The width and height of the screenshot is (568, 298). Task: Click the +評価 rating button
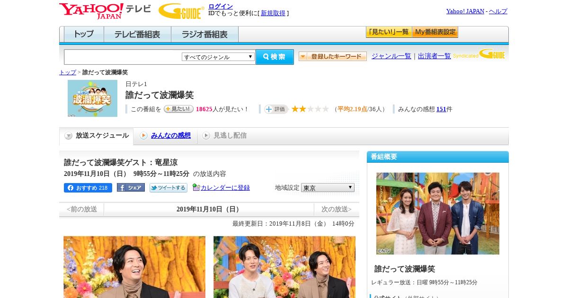[276, 109]
